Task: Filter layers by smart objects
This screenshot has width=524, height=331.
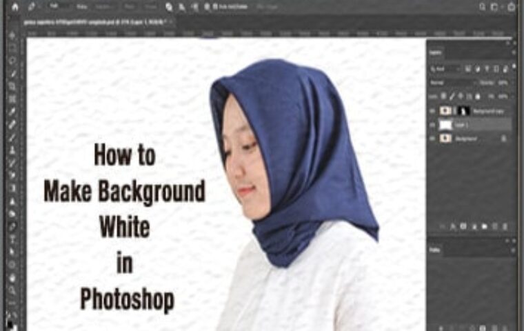Action: tap(505, 69)
